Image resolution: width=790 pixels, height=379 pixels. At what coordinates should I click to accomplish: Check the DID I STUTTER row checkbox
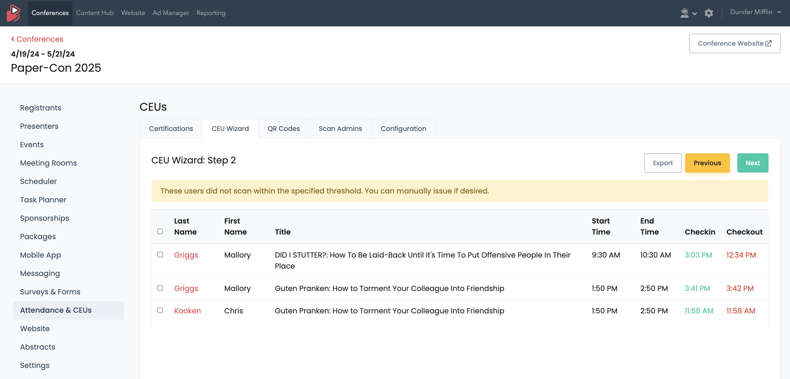(160, 255)
